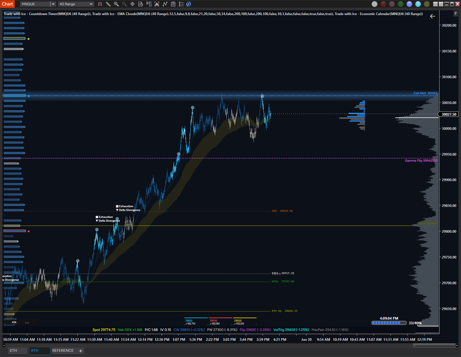The width and height of the screenshot is (461, 357).
Task: Click the 29920 +150.2M yellow level box
Action: coord(244,322)
